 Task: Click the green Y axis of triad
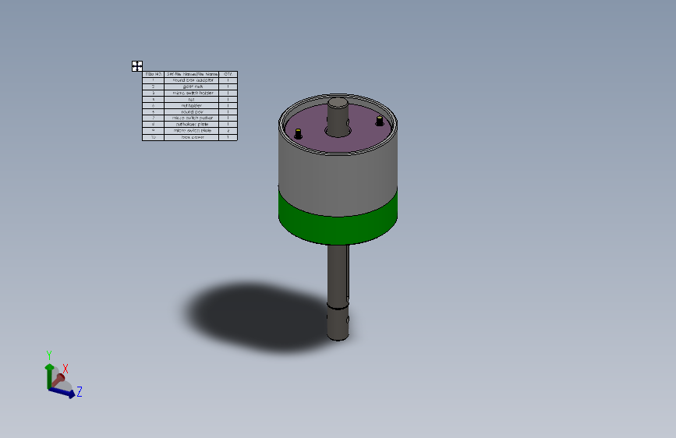click(49, 376)
